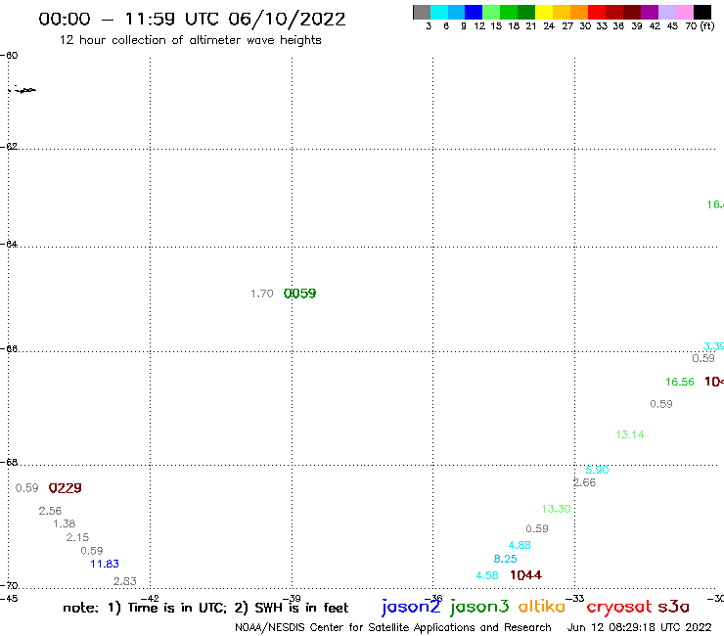This screenshot has width=724, height=636.
Task: Click the subtitle '12 hour collection of altimeter wave heights'
Action: click(x=190, y=40)
